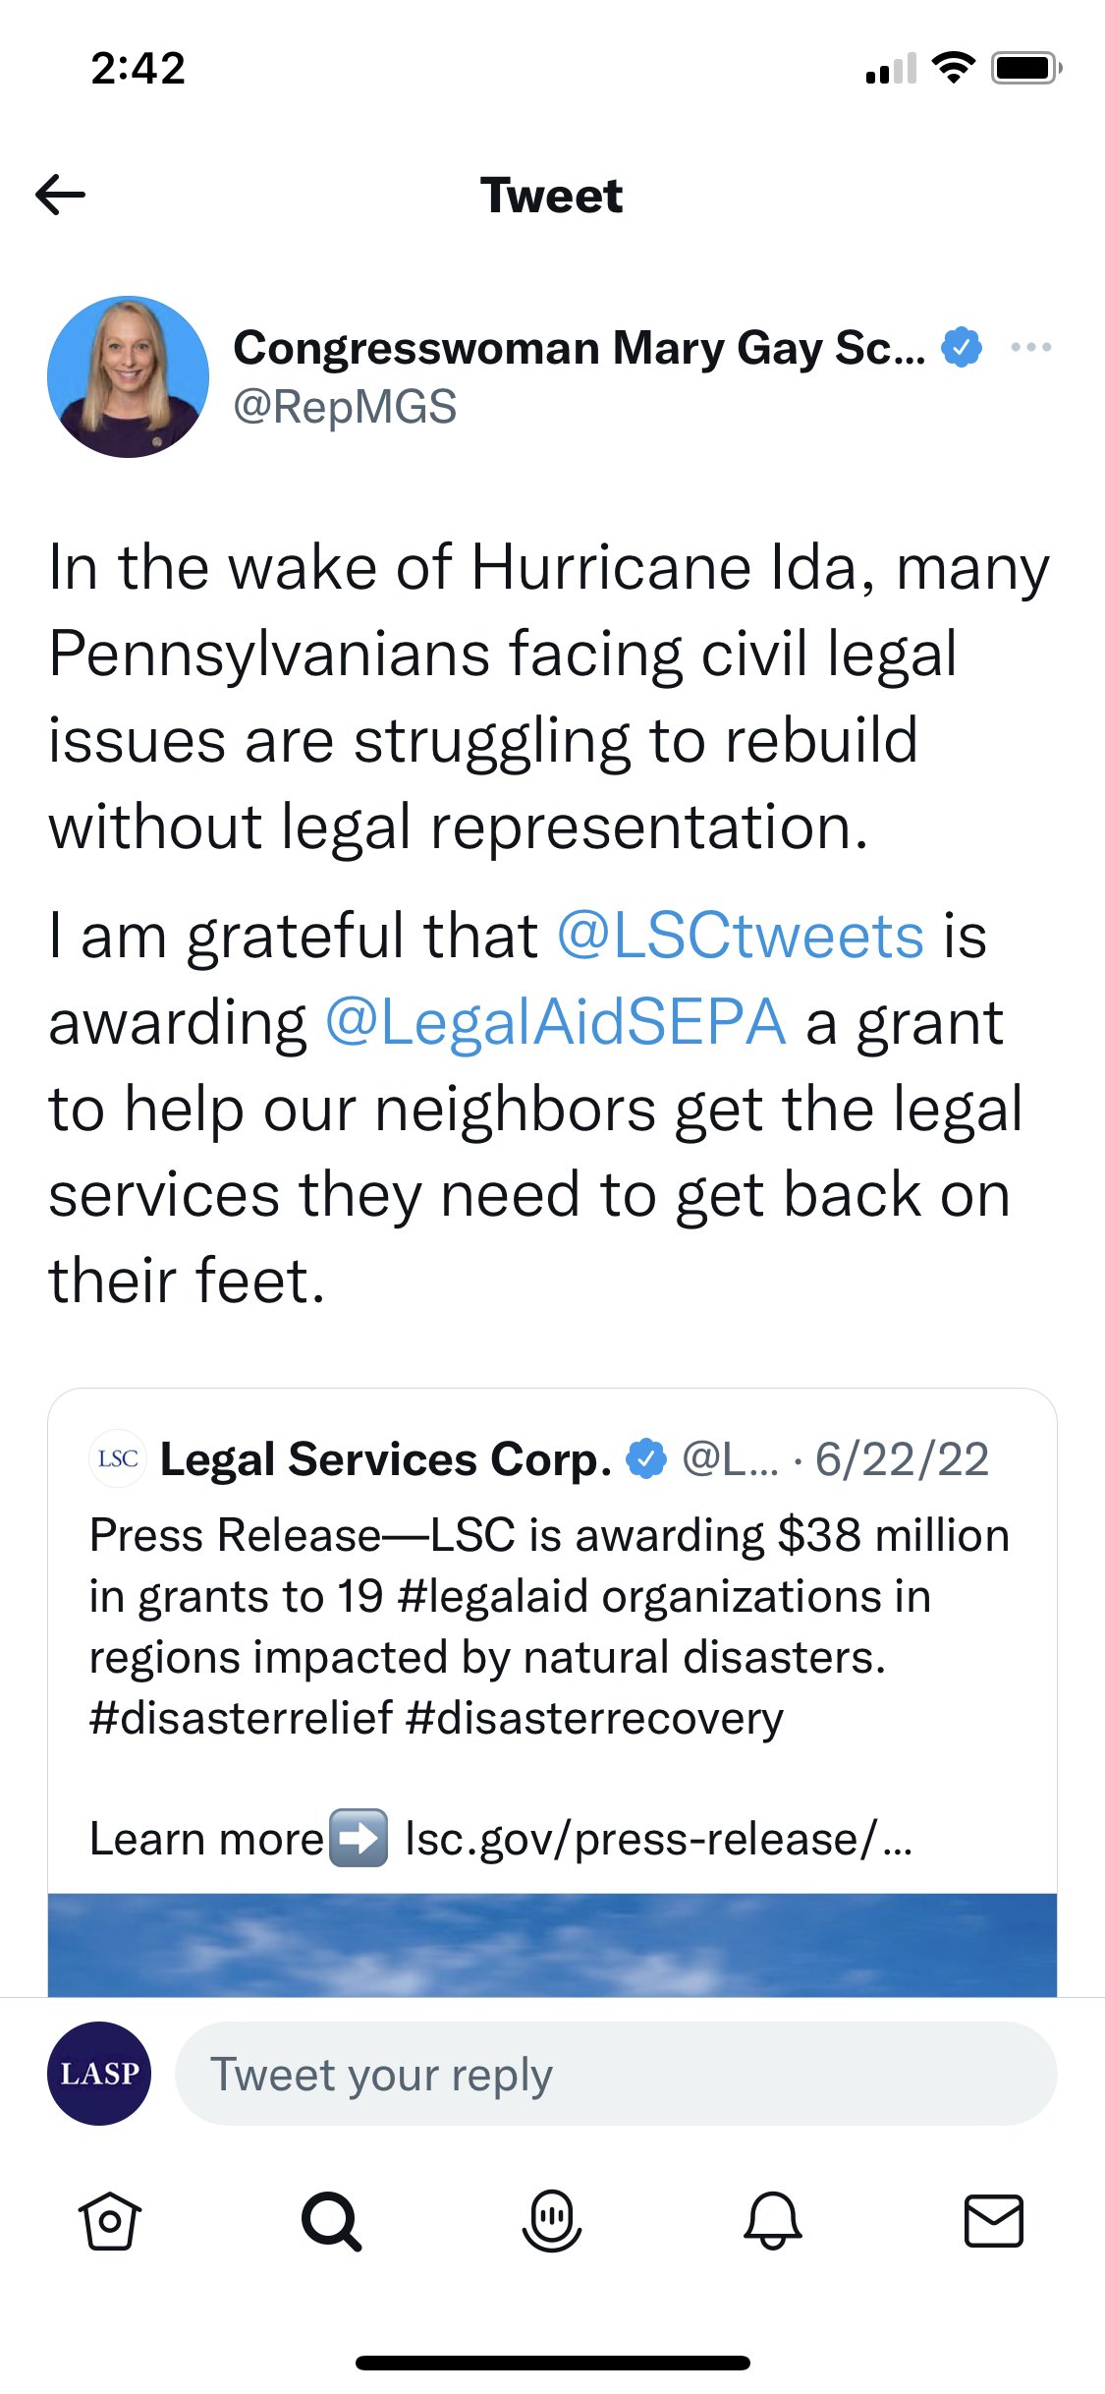Open the three-dot tweet options menu

pyautogui.click(x=1030, y=347)
